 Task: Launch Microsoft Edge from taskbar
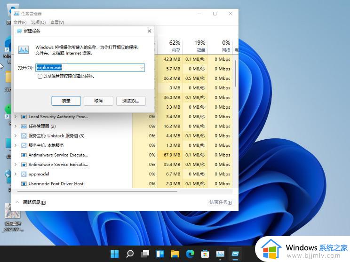tap(190, 254)
